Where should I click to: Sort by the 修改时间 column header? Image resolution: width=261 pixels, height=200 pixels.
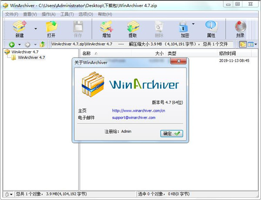(234, 54)
